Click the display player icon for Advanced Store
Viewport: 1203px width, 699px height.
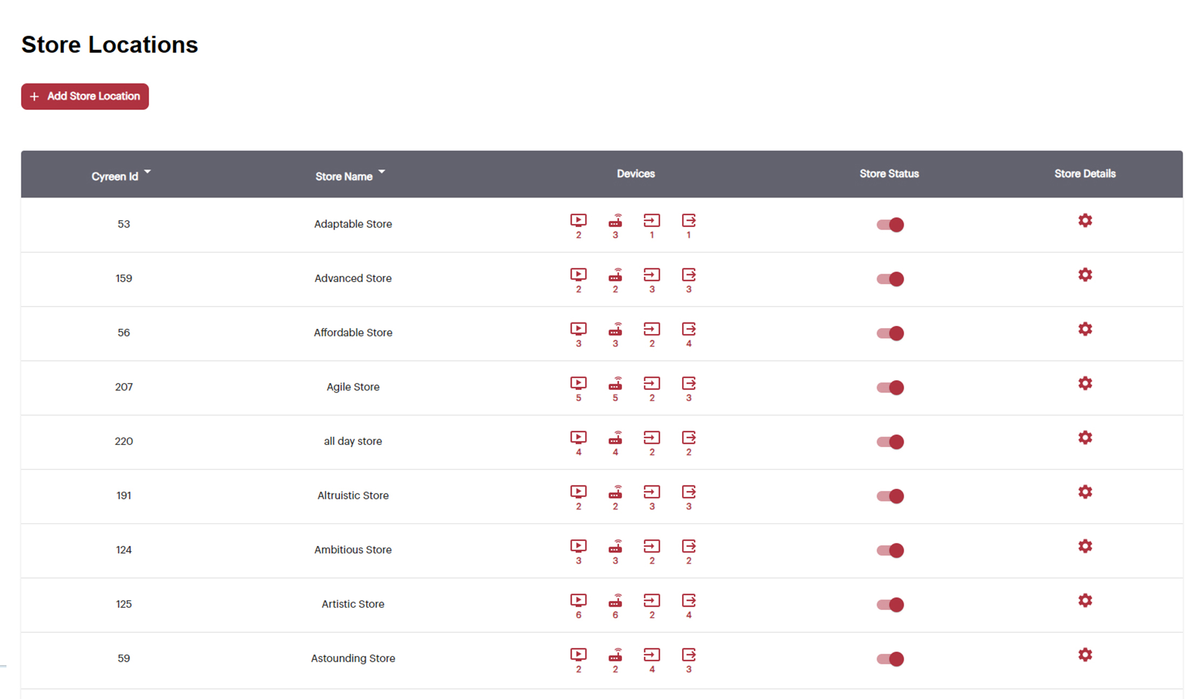[578, 275]
